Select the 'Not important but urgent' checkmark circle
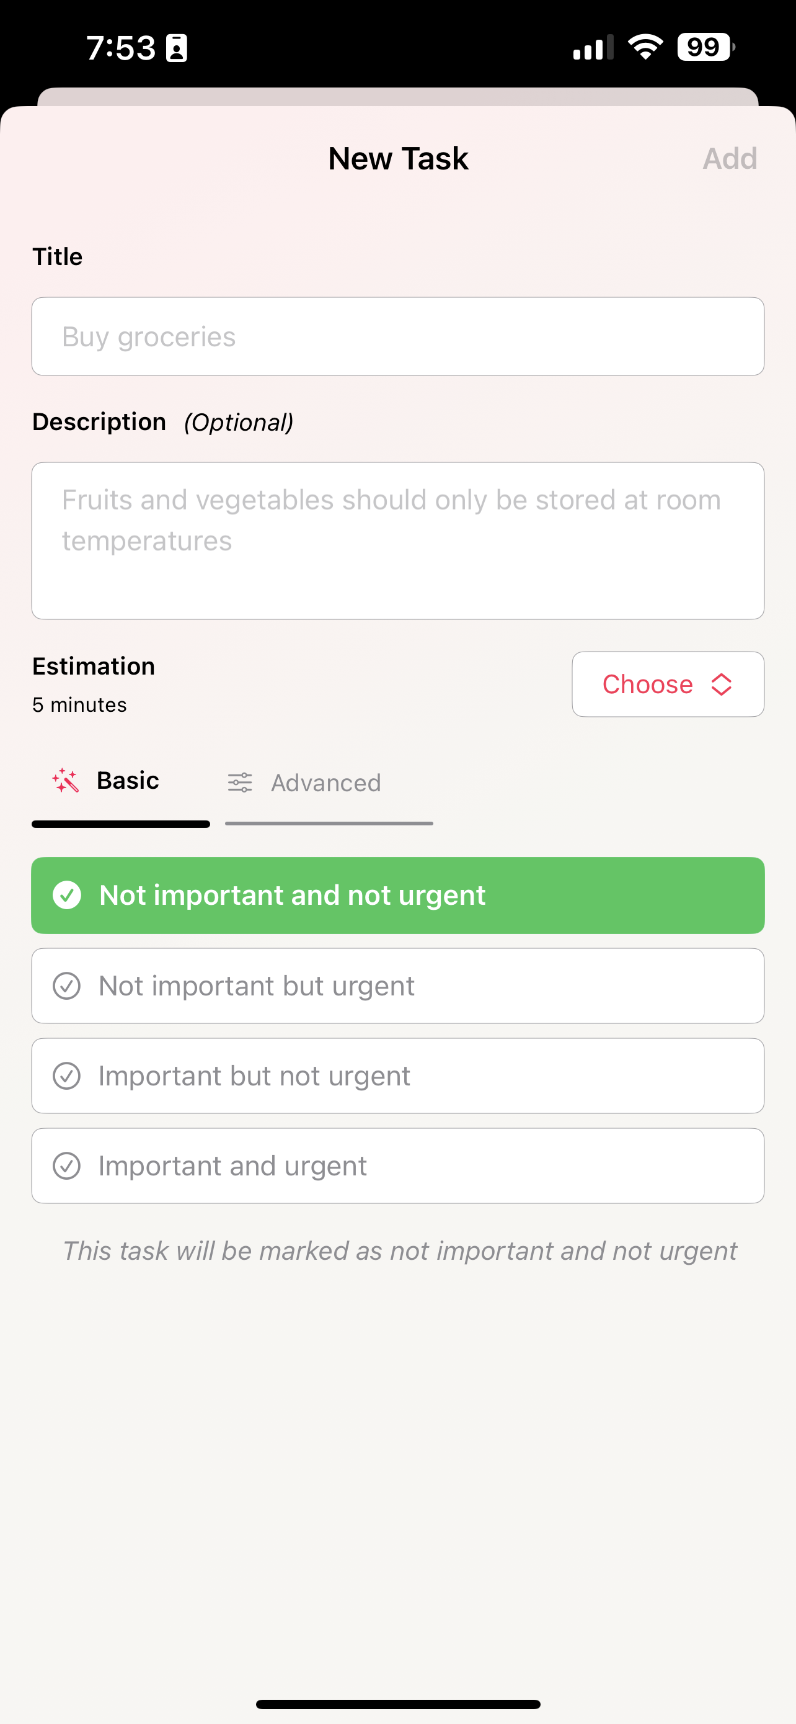796x1724 pixels. coord(67,986)
